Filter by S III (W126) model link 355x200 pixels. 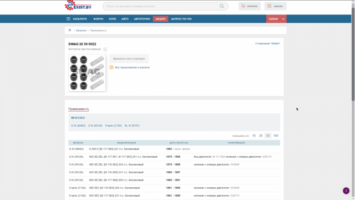(x=95, y=126)
